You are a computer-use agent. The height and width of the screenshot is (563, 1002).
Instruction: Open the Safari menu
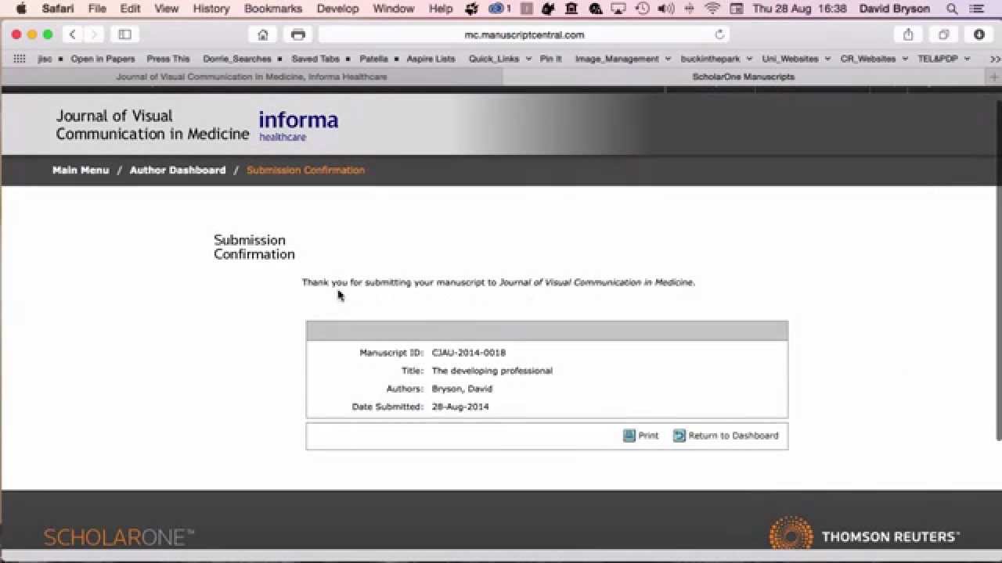pos(58,9)
